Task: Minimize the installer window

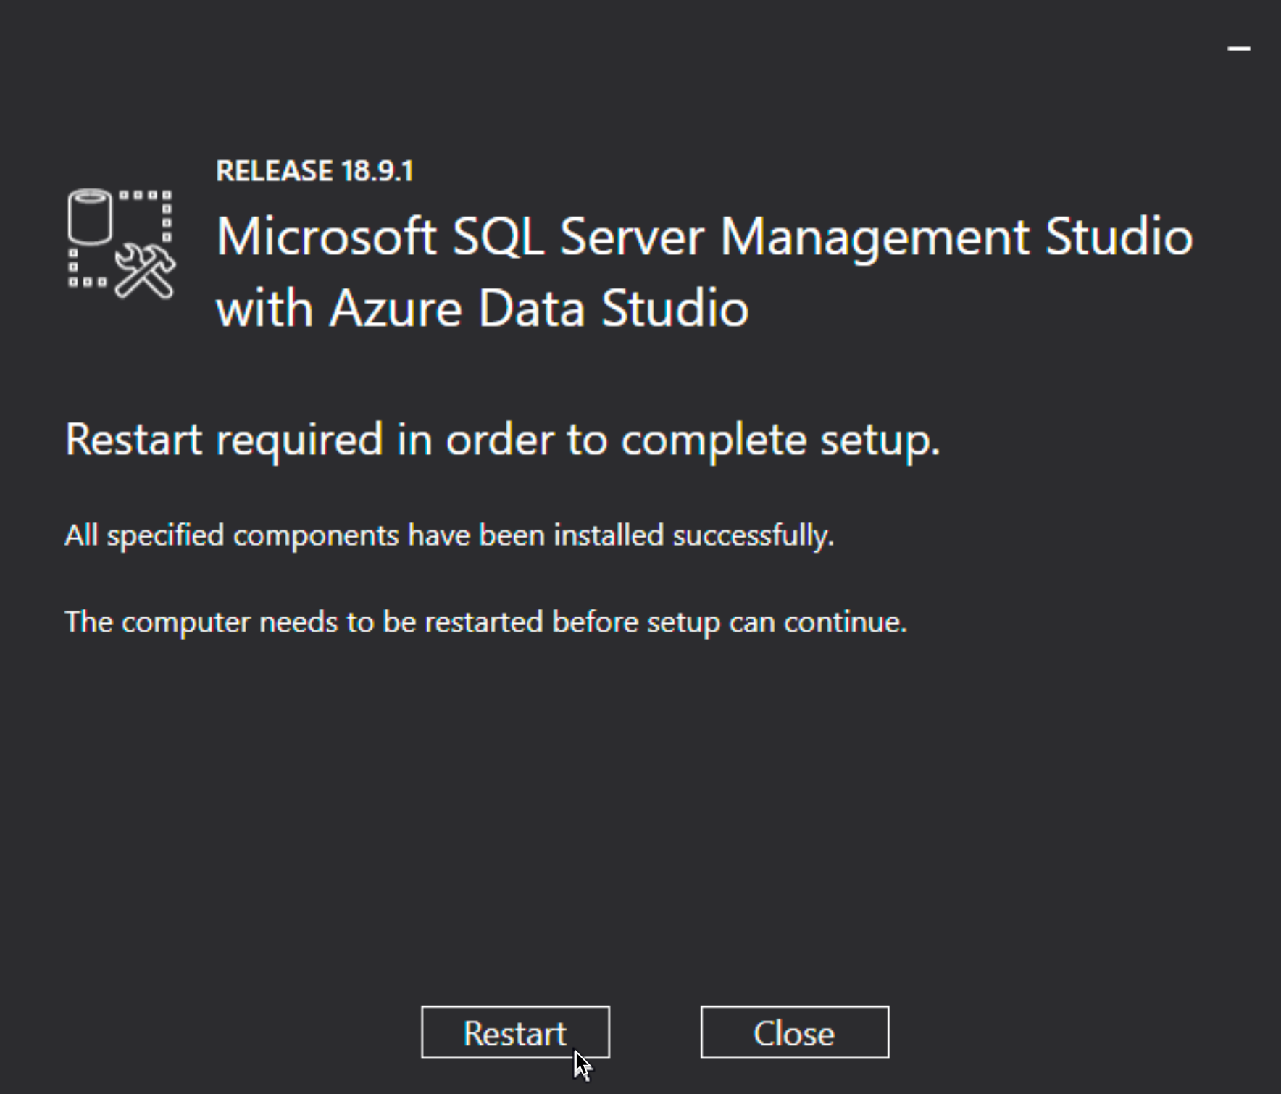Action: click(1239, 49)
